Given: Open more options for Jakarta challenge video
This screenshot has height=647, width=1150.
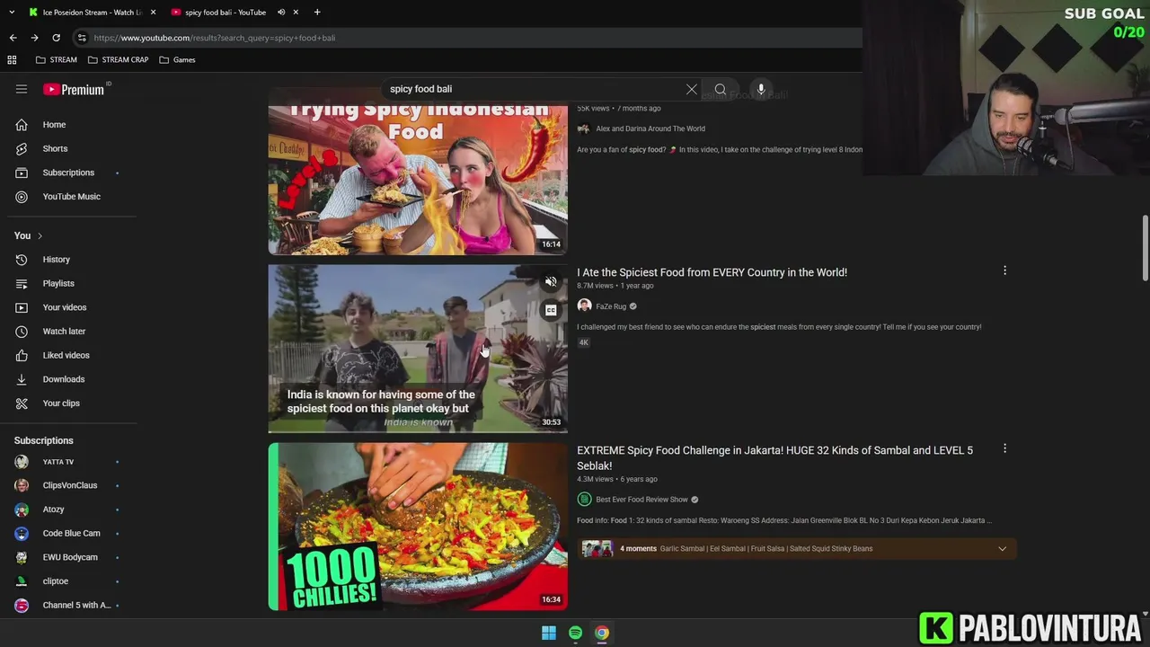Looking at the screenshot, I should coord(1004,448).
